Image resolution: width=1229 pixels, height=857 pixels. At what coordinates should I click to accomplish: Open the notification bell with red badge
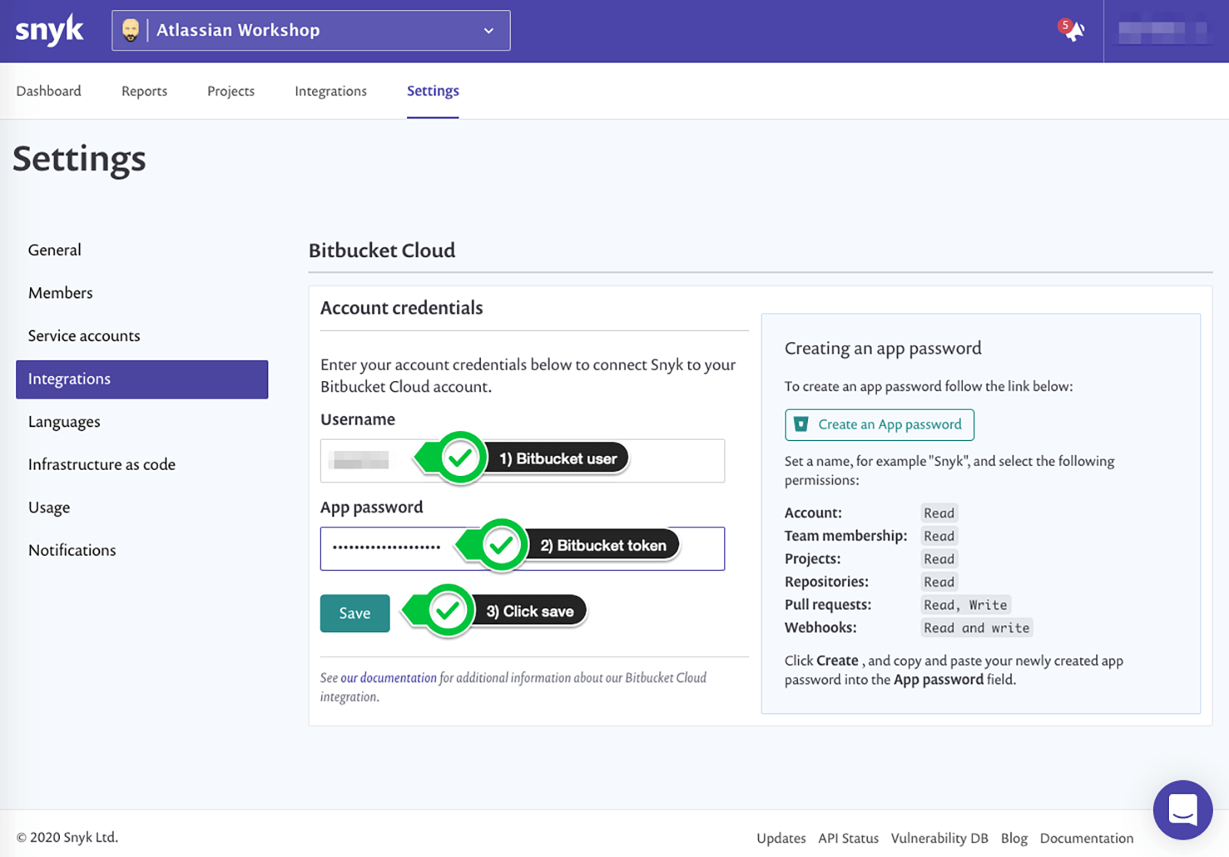coord(1073,31)
